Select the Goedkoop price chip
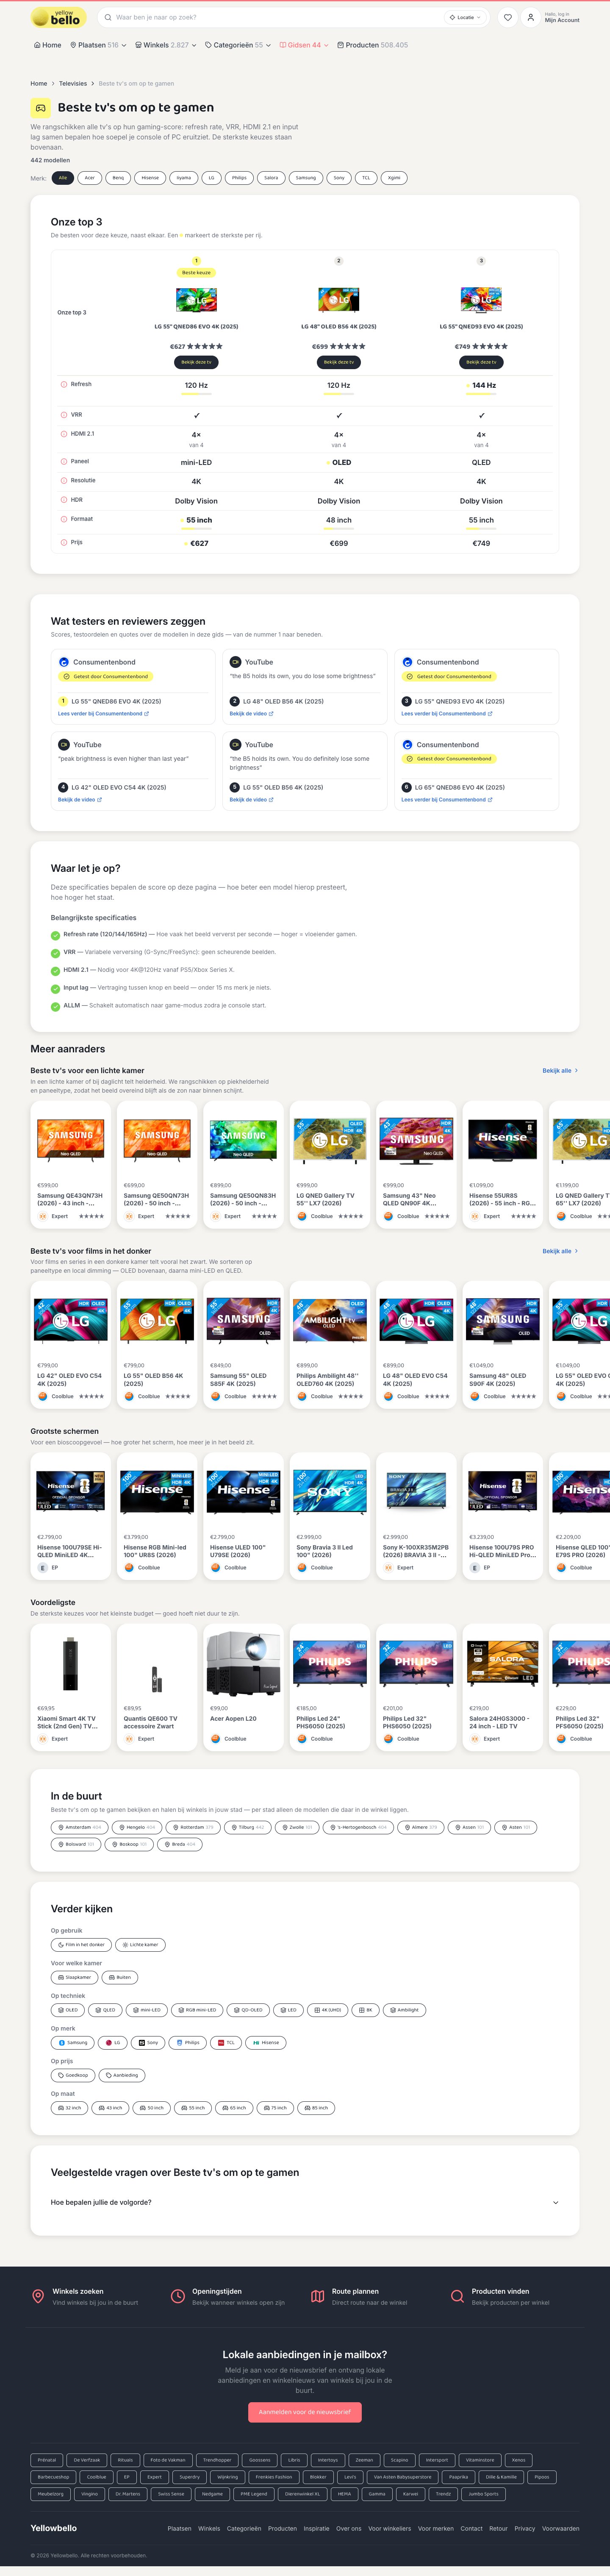This screenshot has height=2576, width=610. [x=73, y=2075]
